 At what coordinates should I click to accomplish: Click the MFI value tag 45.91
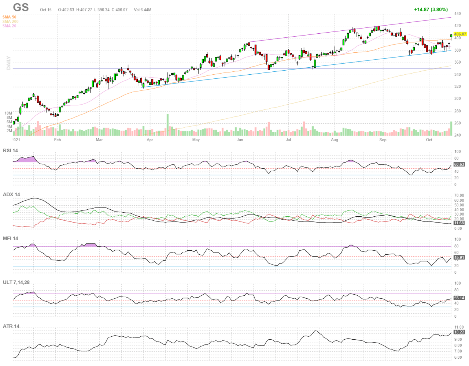[x=459, y=257]
